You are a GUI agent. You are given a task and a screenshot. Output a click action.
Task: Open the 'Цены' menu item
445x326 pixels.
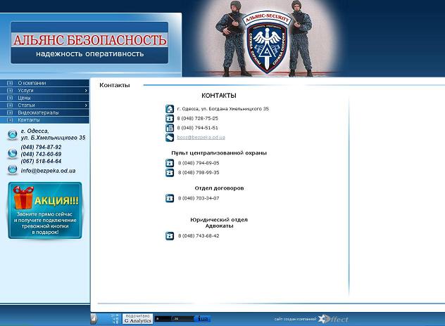point(44,98)
